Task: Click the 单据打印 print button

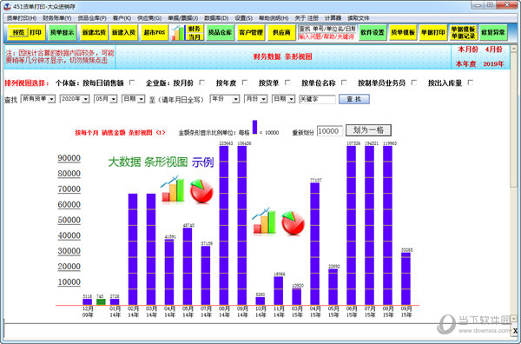Action: 432,32
